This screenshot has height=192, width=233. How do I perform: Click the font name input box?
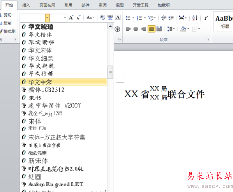coord(32,18)
